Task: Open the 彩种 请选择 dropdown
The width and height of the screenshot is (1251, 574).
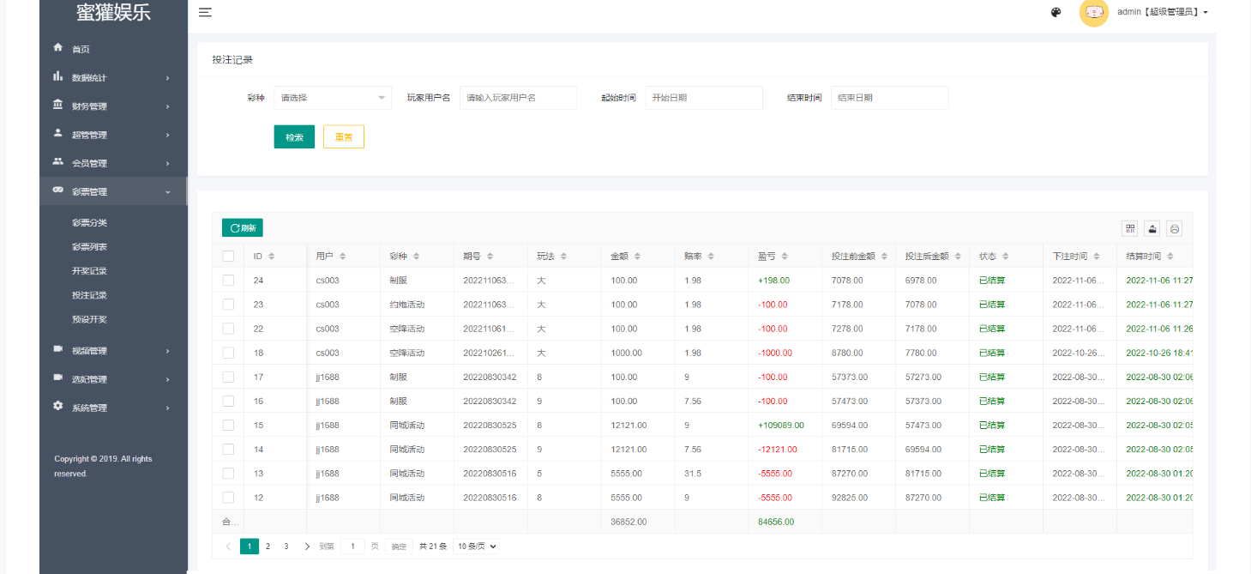Action: coord(332,98)
